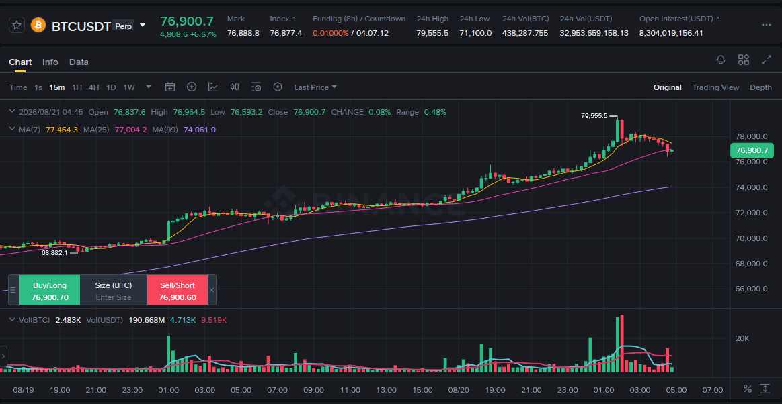
Task: Open chart display settings icon
Action: 256,87
